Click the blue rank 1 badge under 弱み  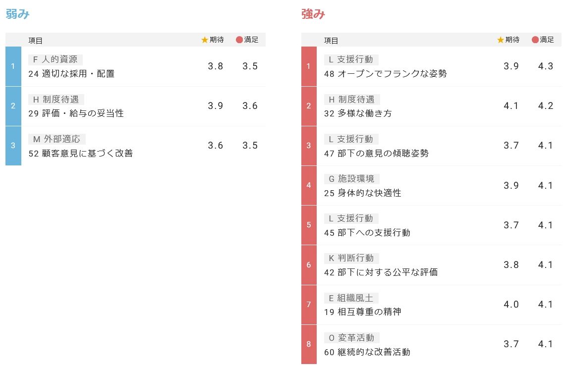(13, 66)
